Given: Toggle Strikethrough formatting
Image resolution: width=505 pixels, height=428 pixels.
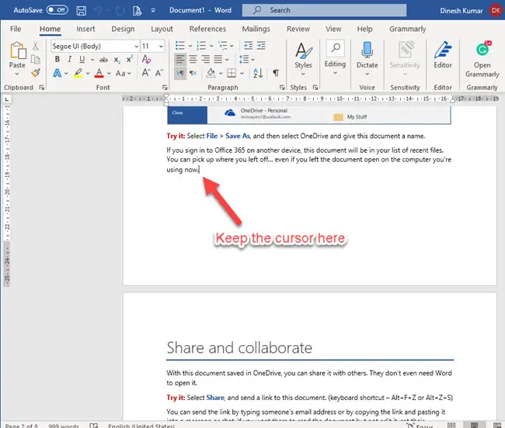Looking at the screenshot, I should 103,60.
